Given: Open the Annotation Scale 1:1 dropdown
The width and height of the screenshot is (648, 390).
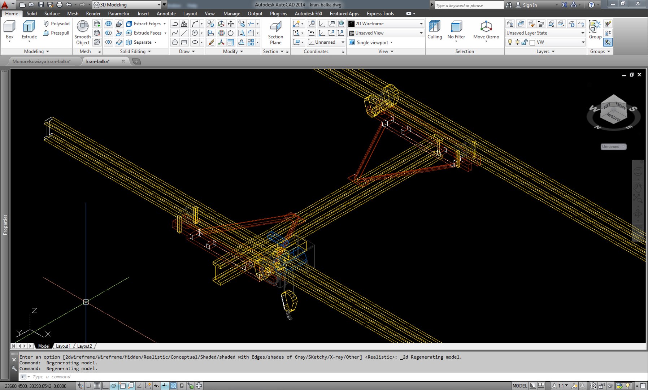Looking at the screenshot, I should pos(560,386).
